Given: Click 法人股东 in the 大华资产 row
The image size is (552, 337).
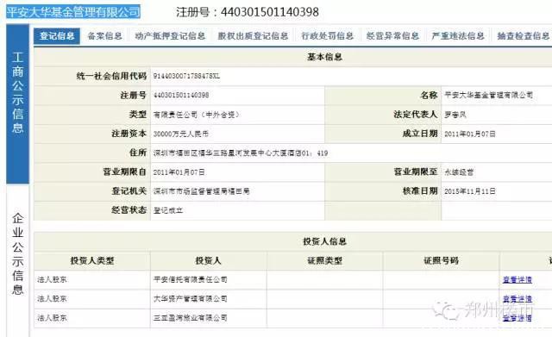Looking at the screenshot, I should 52,299.
